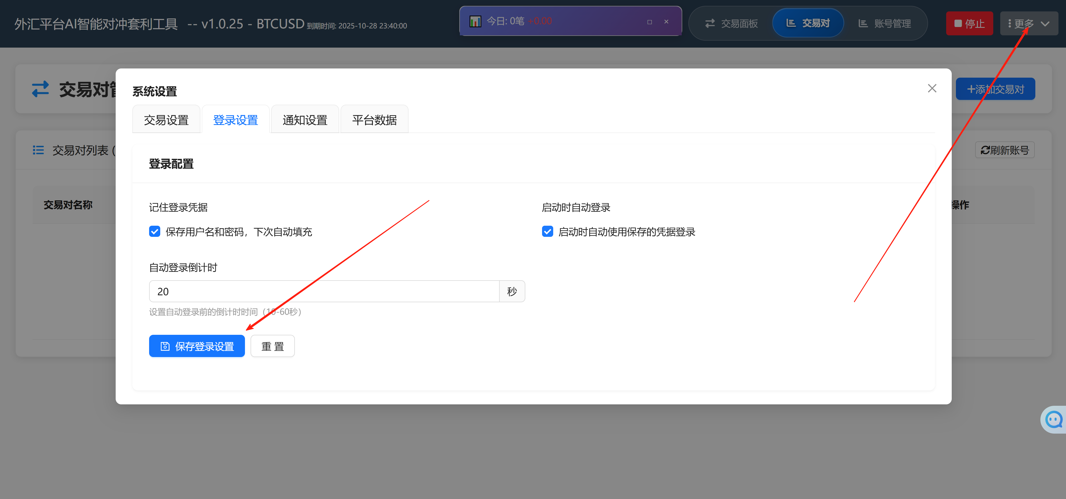The width and height of the screenshot is (1066, 499).
Task: Click 保存登录设置 button
Action: (x=197, y=346)
